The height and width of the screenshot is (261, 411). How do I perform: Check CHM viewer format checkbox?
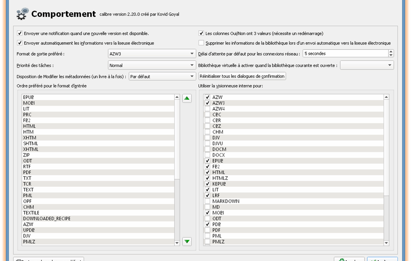click(207, 132)
